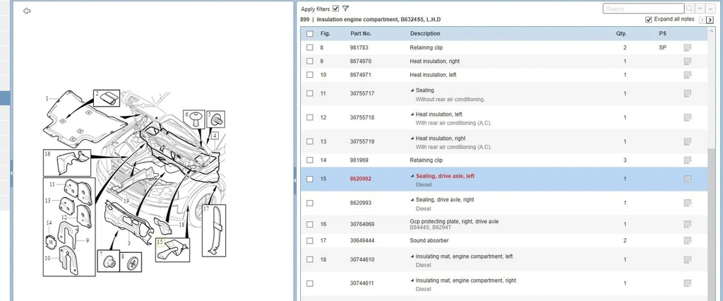Open note icon for part 8674971
Viewport: 723px width, 301px height.
point(688,75)
